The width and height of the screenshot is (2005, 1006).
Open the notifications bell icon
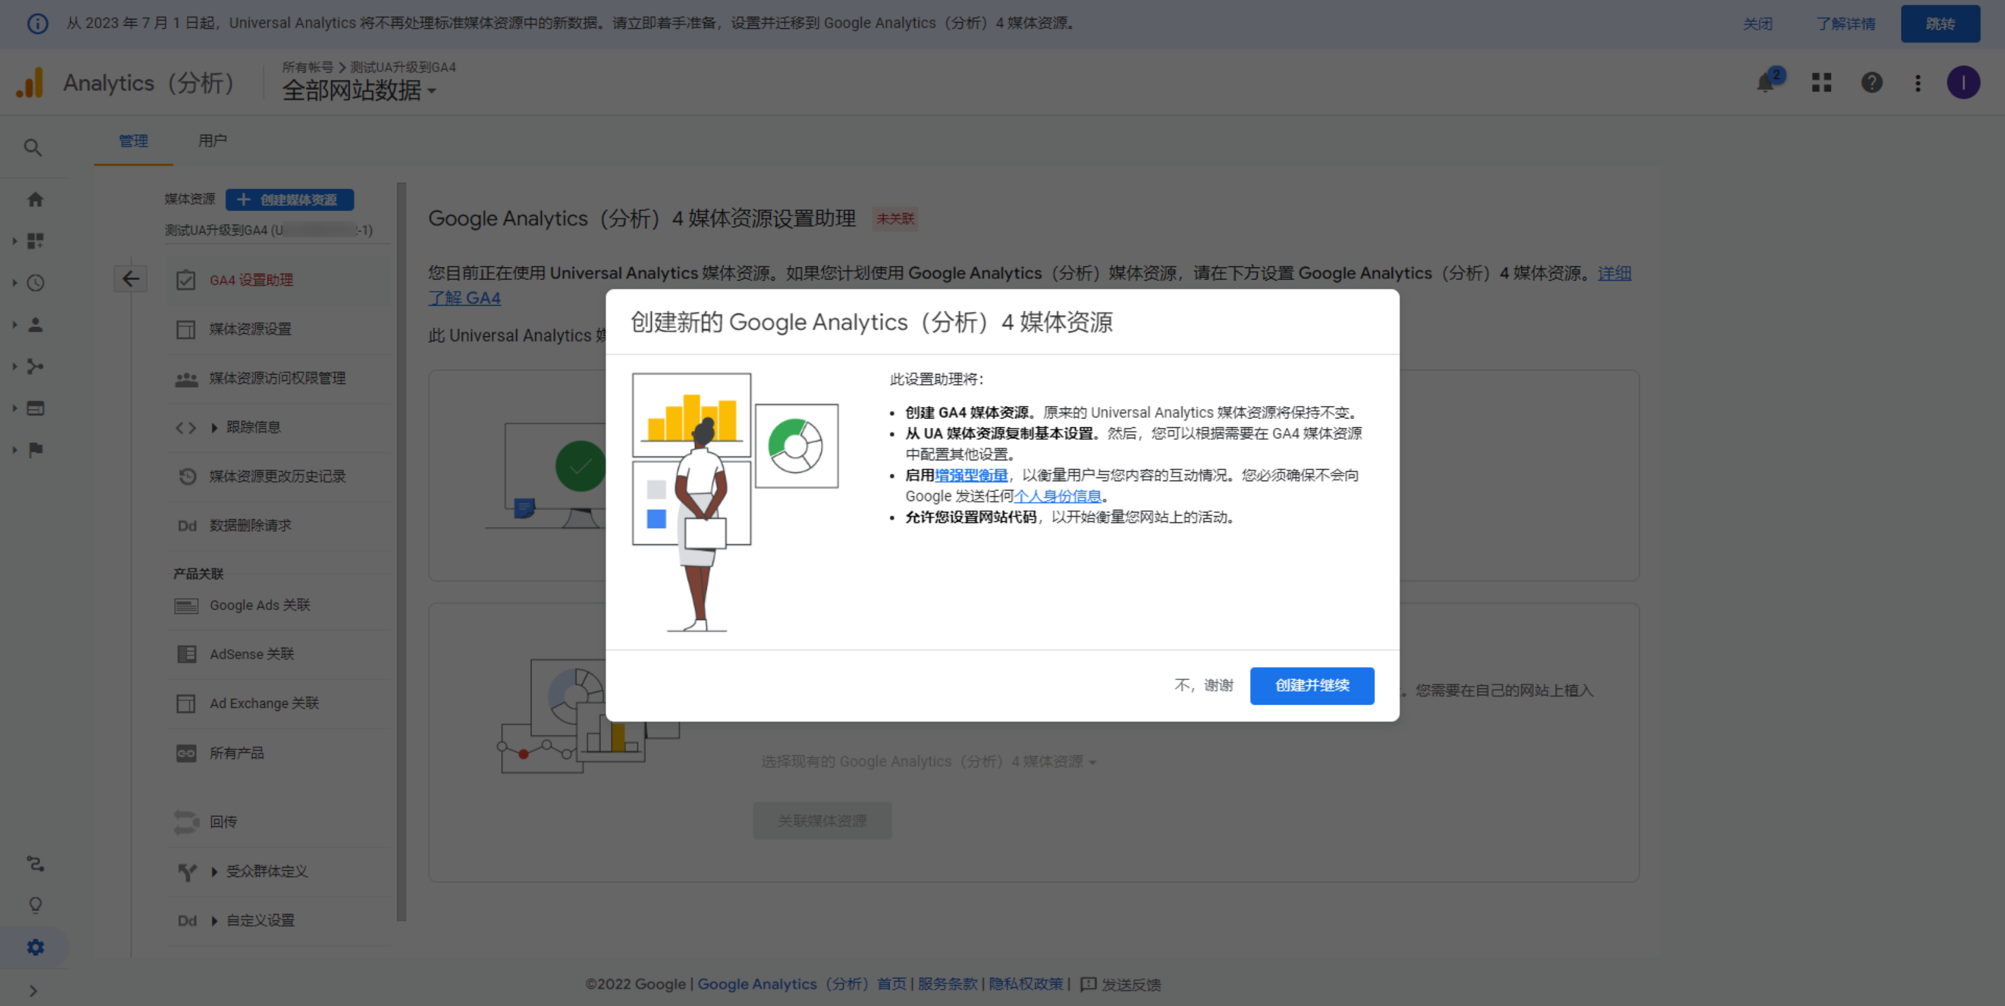(1765, 83)
